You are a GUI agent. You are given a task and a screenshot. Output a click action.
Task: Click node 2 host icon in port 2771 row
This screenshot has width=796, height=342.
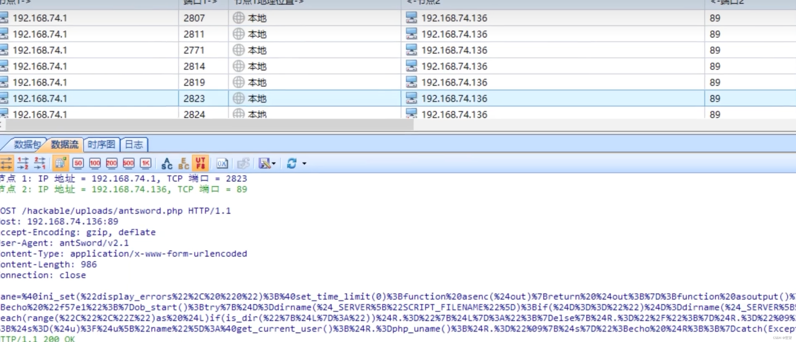(411, 50)
